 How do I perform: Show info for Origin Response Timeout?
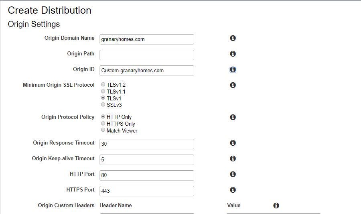[x=233, y=143]
